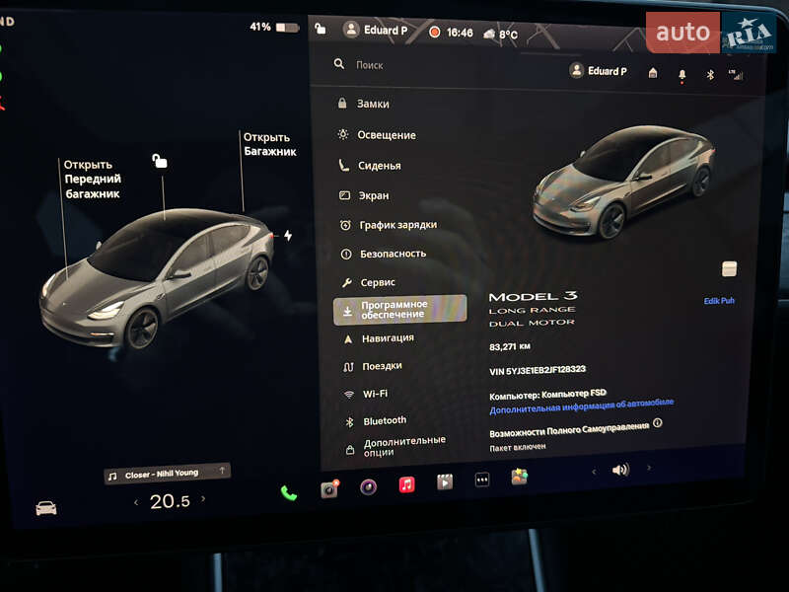Open the Apple Music app
Screen dimensions: 789x592
click(x=406, y=484)
